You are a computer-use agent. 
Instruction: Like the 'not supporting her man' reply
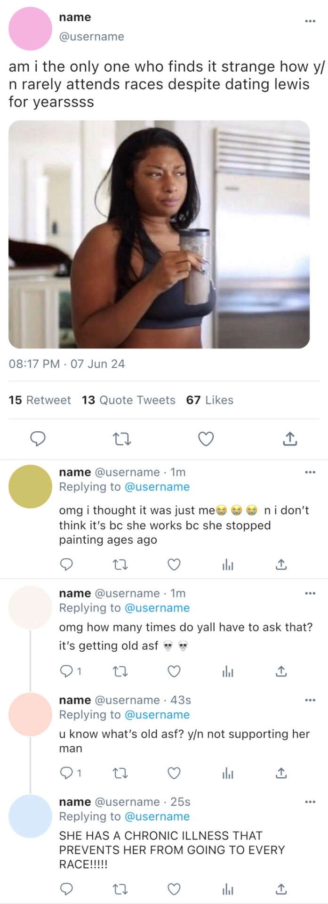(174, 773)
